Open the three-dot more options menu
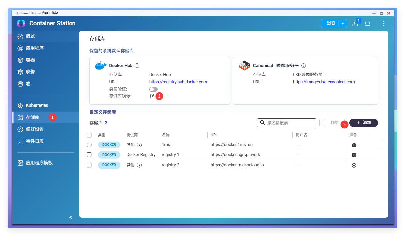 [x=384, y=23]
